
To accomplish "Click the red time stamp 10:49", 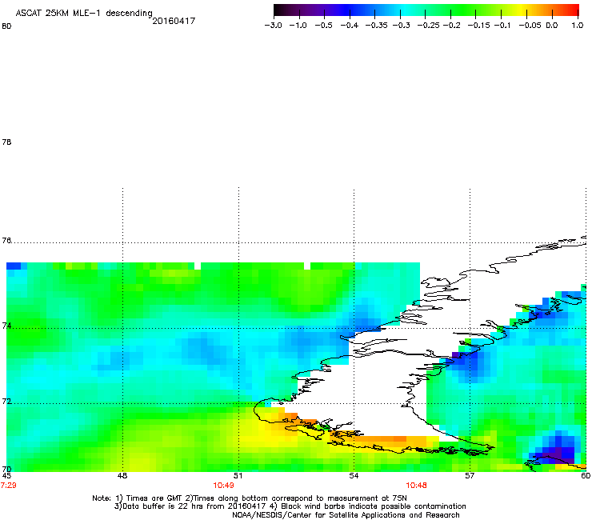I will tap(223, 486).
